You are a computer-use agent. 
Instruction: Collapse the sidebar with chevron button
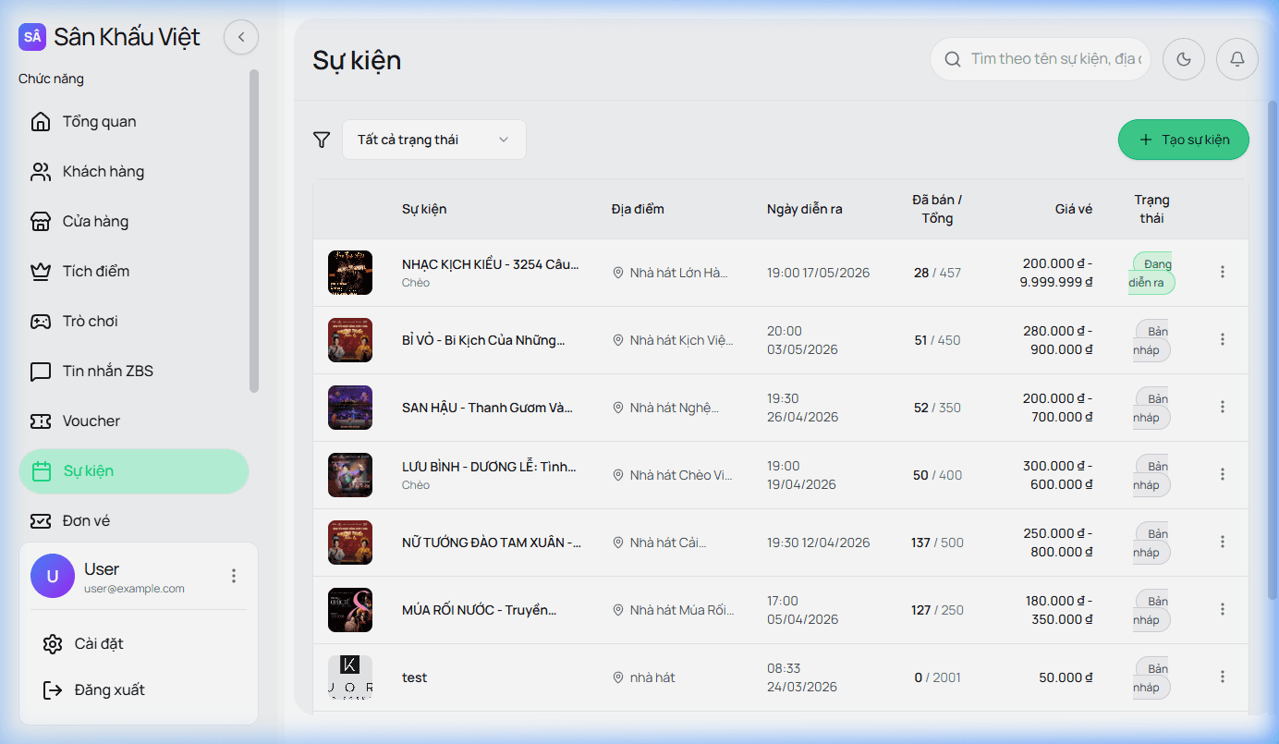pyautogui.click(x=241, y=37)
